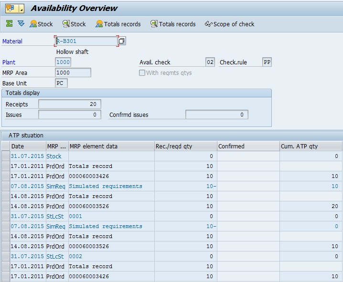
Task: Click the Cum. ATP qty column header
Action: click(311, 146)
